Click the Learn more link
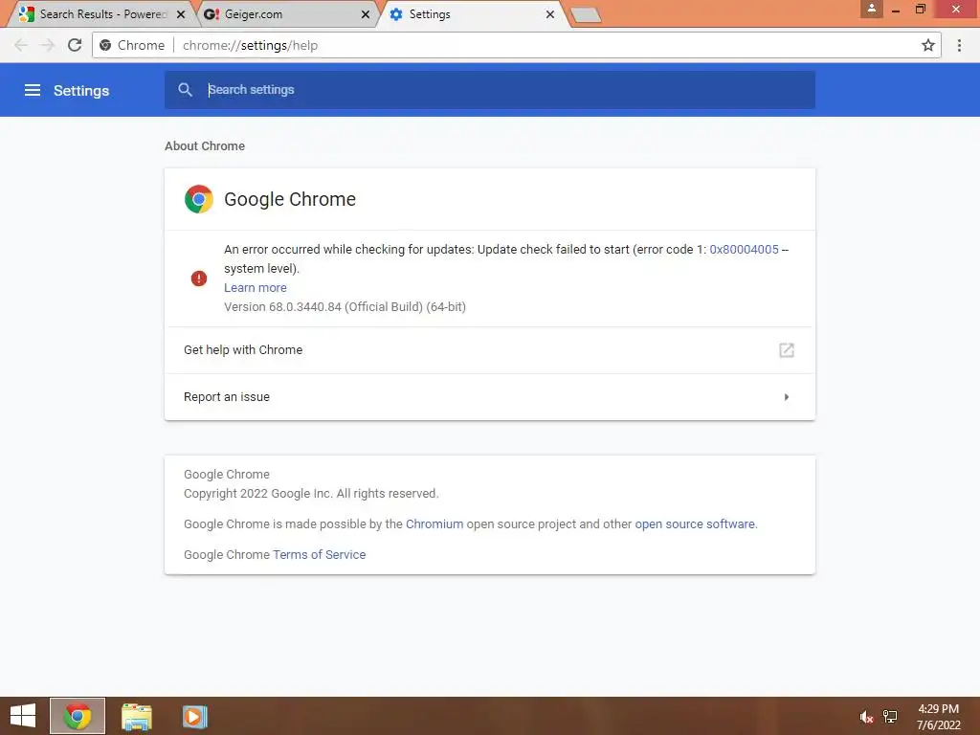The image size is (980, 735). [255, 287]
